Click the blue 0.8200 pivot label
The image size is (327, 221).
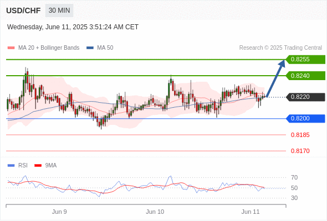pos(306,118)
